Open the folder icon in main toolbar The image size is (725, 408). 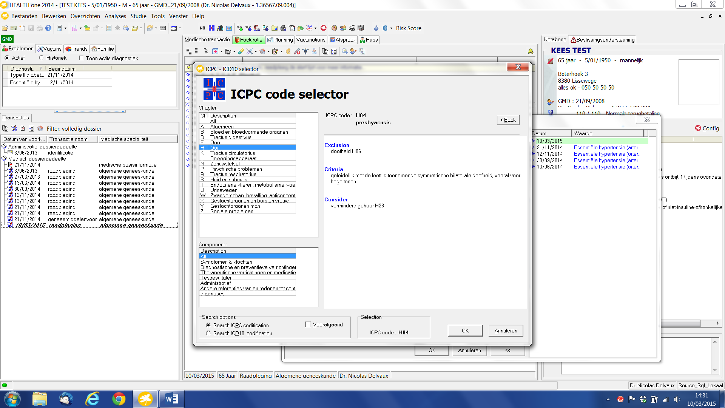pos(5,28)
